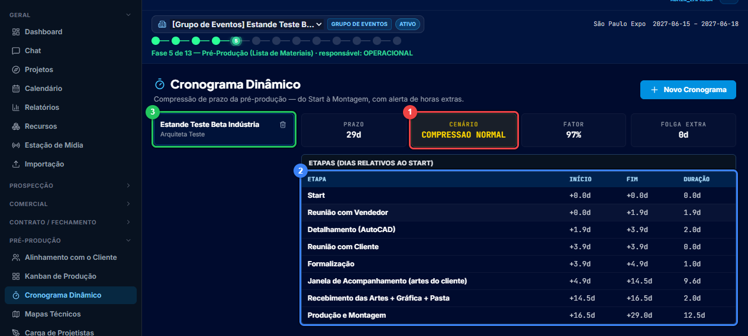This screenshot has width=748, height=336.
Task: Click the Relatórios bar-chart icon
Action: tap(16, 107)
